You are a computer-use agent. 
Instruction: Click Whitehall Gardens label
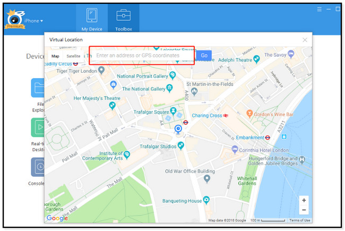[x=247, y=181]
